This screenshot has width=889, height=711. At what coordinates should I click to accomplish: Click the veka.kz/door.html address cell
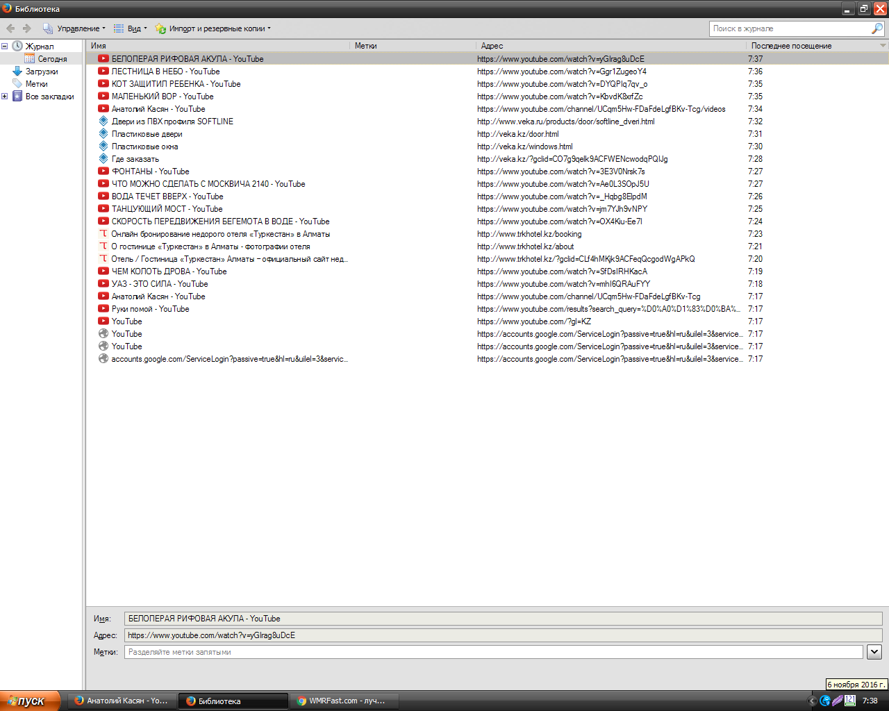tap(518, 134)
